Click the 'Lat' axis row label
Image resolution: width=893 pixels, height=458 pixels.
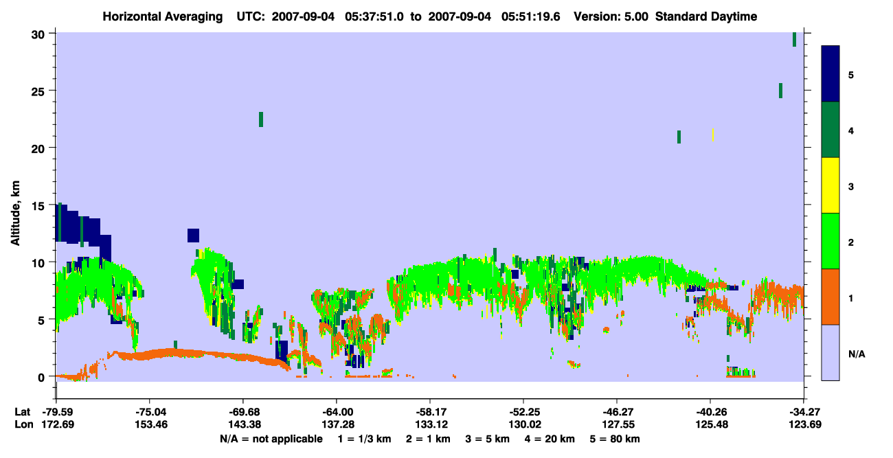pyautogui.click(x=23, y=412)
